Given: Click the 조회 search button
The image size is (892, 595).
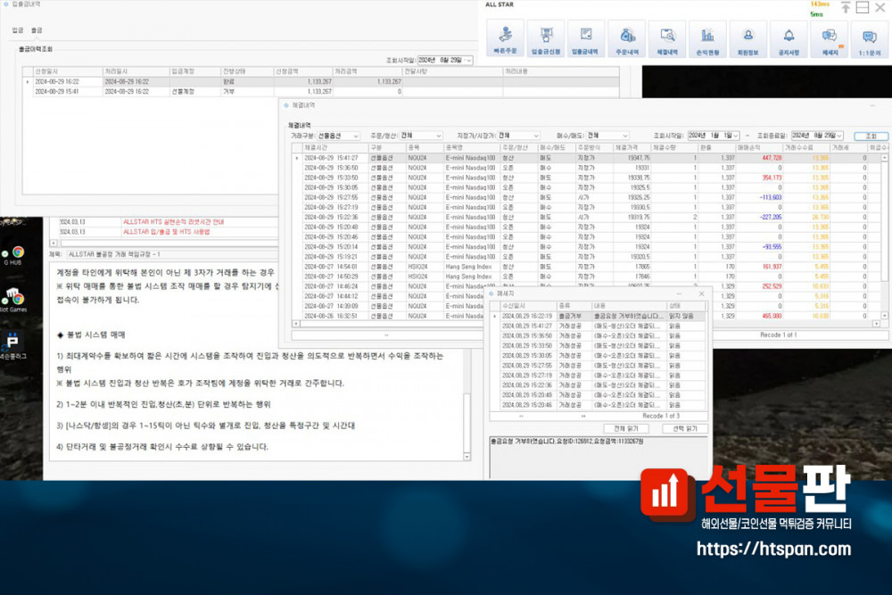Looking at the screenshot, I should 871,136.
